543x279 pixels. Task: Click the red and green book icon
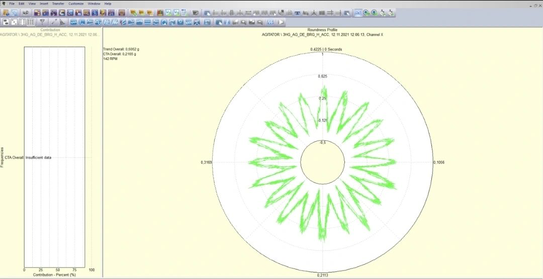[160, 13]
